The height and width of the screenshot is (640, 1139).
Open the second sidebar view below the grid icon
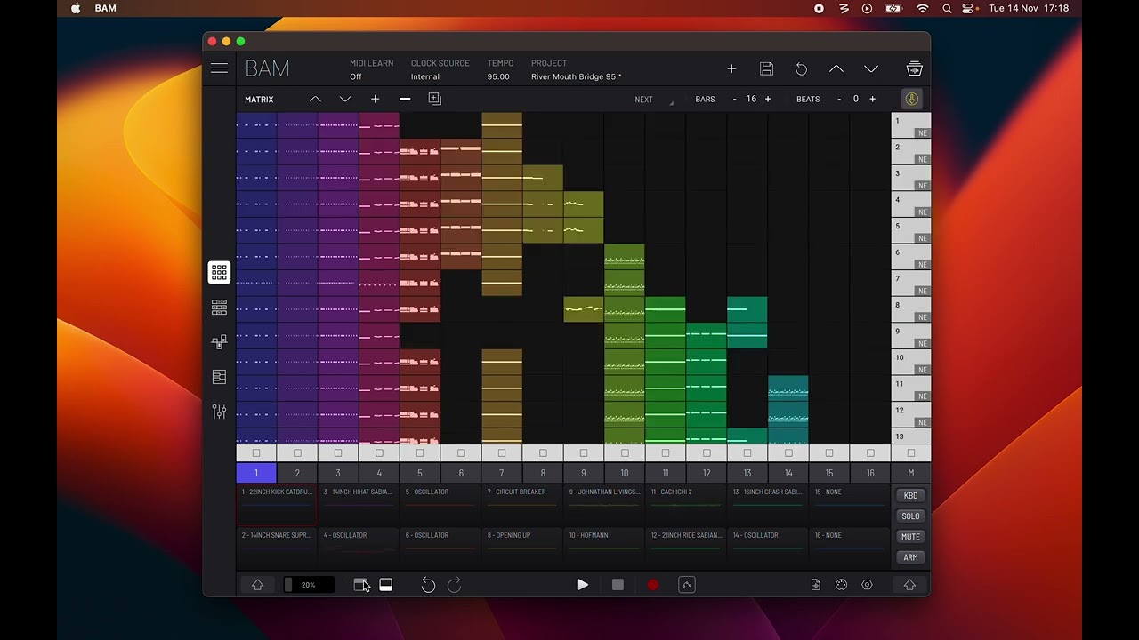click(x=219, y=308)
